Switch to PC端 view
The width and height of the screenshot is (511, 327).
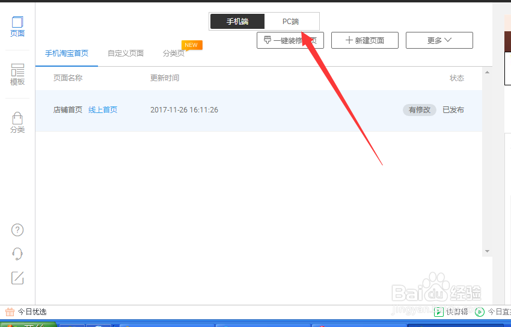click(291, 22)
